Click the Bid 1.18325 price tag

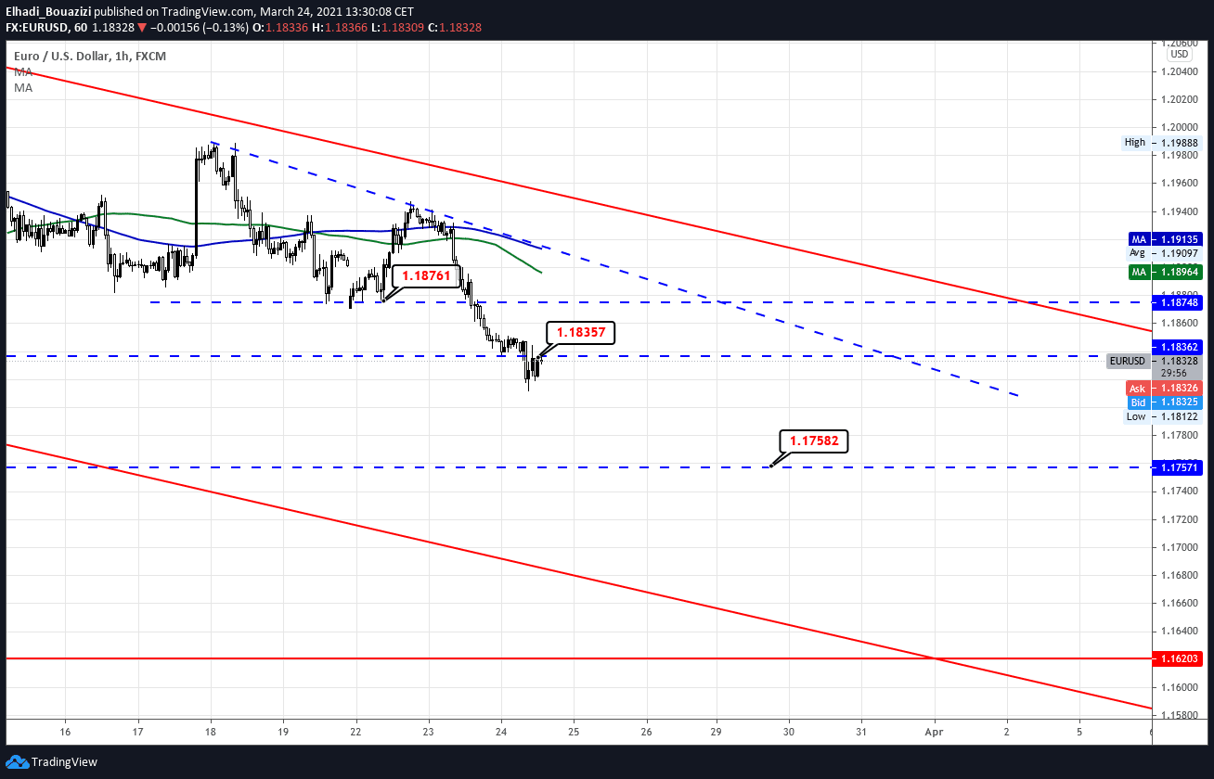(1165, 402)
